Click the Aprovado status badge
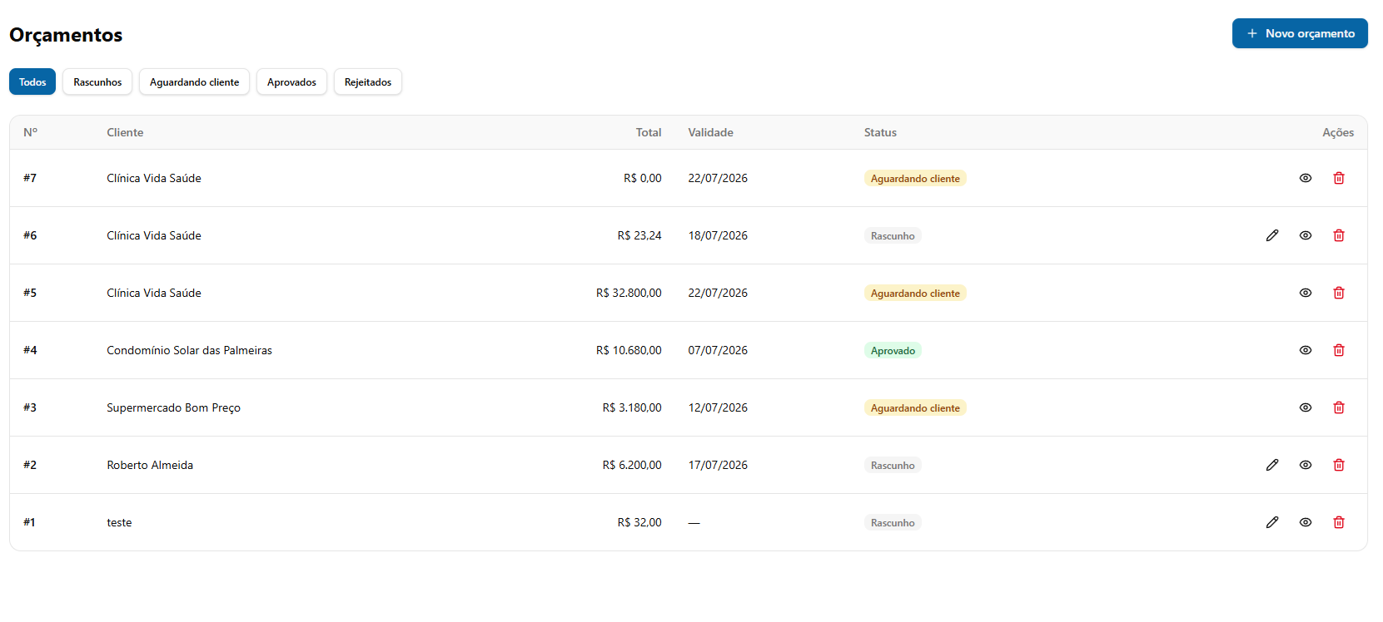The width and height of the screenshot is (1383, 622). point(893,350)
